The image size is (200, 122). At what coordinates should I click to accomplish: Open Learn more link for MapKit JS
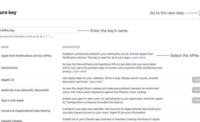96,82
